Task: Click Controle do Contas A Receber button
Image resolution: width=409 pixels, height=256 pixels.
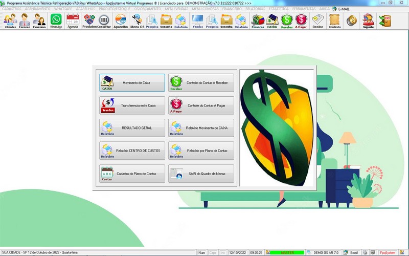Action: pos(201,82)
